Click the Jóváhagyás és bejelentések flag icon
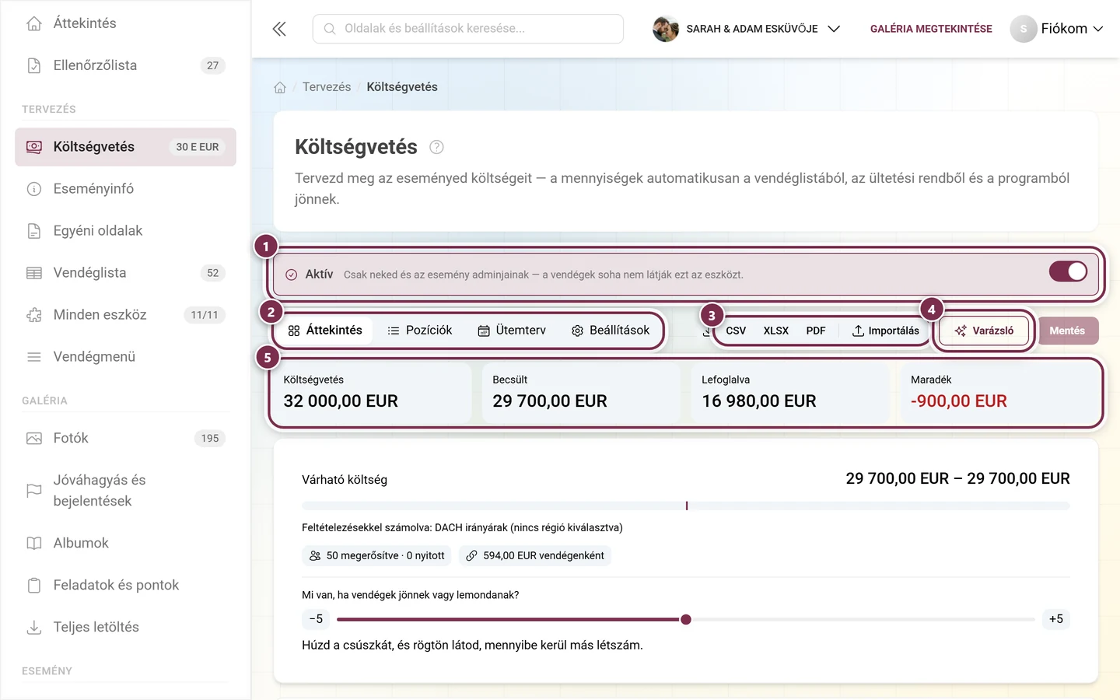Screen dimensions: 1120x700 34,491
